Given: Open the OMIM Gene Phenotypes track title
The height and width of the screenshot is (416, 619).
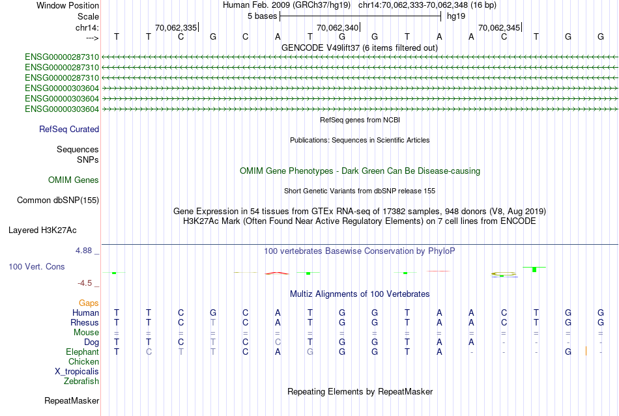Looking at the screenshot, I should [x=360, y=171].
